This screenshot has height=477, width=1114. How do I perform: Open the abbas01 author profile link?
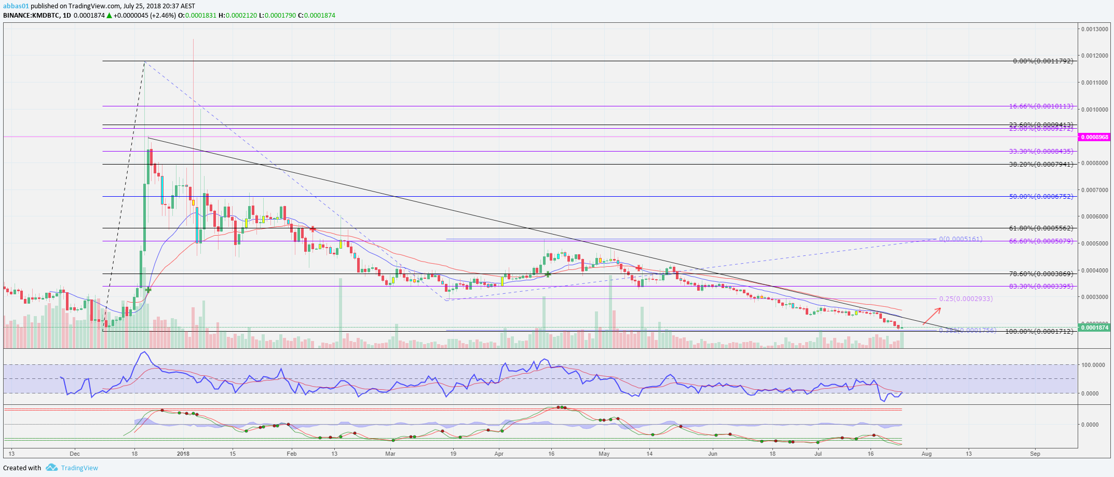click(16, 6)
